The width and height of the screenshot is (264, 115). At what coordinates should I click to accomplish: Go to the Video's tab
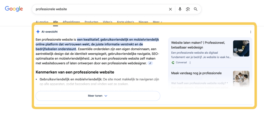pyautogui.click(x=108, y=22)
